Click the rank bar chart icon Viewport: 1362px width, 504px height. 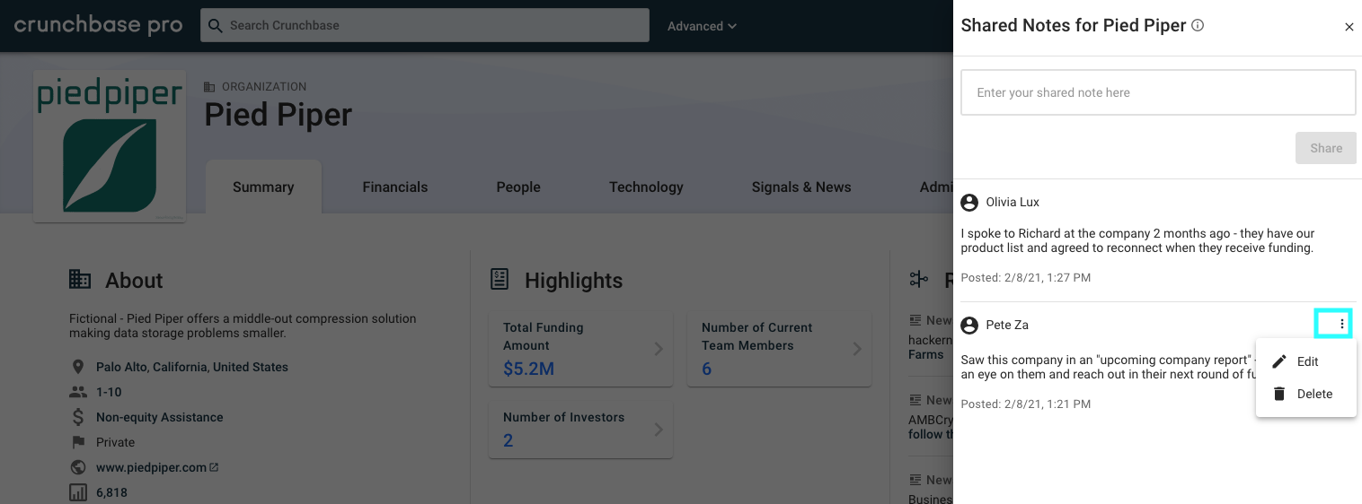(78, 492)
